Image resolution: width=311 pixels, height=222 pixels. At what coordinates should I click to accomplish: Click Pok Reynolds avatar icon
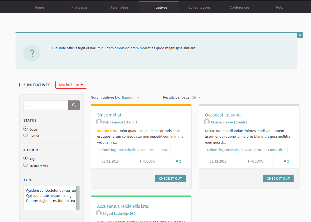pyautogui.click(x=99, y=122)
